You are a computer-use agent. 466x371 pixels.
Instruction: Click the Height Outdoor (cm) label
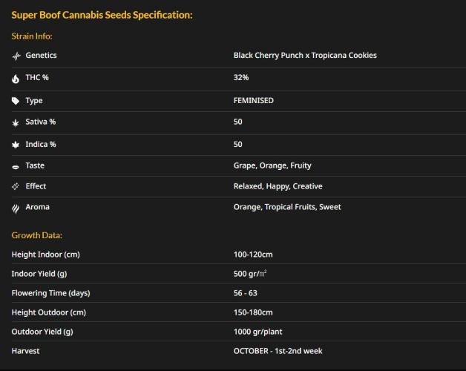tap(49, 312)
